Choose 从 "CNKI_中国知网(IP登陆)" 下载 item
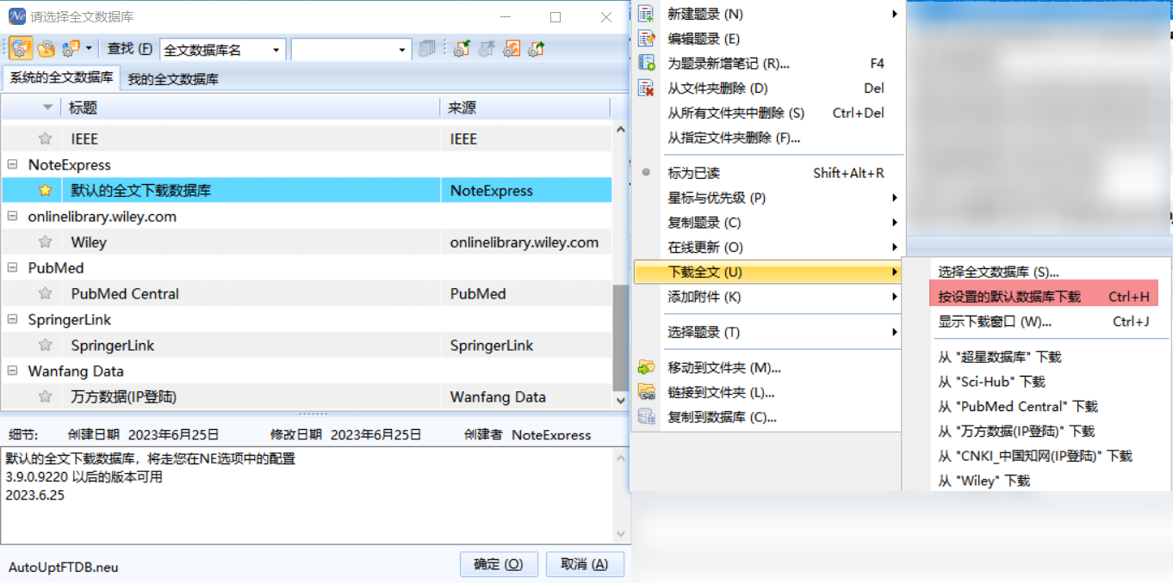Screen dimensions: 1173x583 click(x=1035, y=457)
